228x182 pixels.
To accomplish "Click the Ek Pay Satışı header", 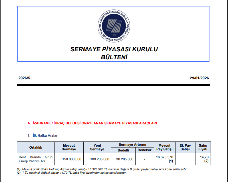I will point(185,147).
